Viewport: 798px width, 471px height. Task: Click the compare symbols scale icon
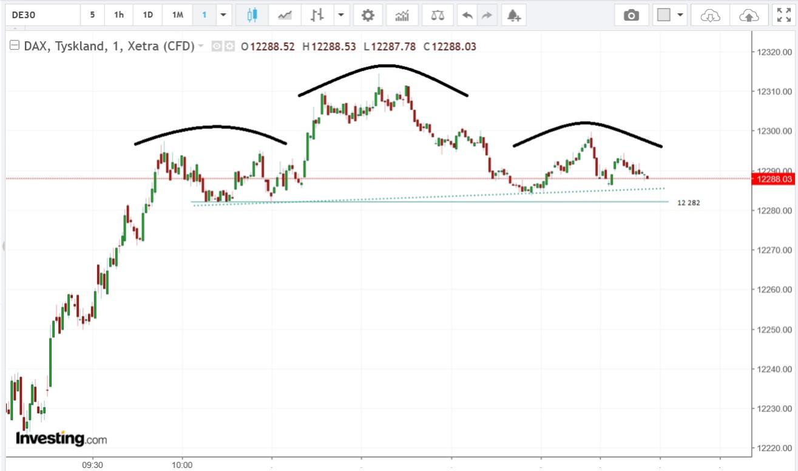pos(437,15)
